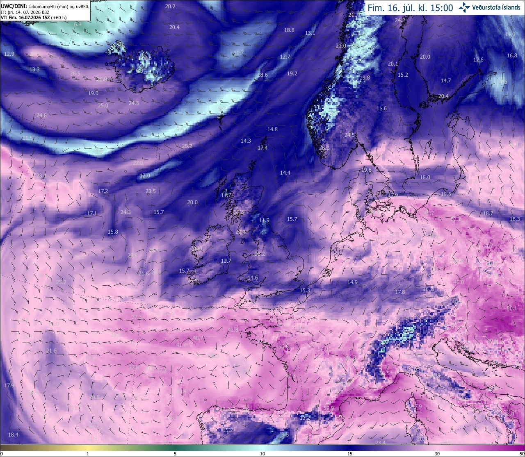Click the 50.1 precipitable water value
The height and width of the screenshot is (457, 525).
click(512, 309)
